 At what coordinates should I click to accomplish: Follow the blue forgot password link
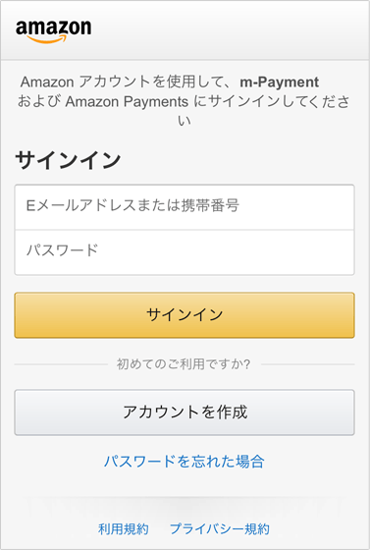click(x=185, y=462)
